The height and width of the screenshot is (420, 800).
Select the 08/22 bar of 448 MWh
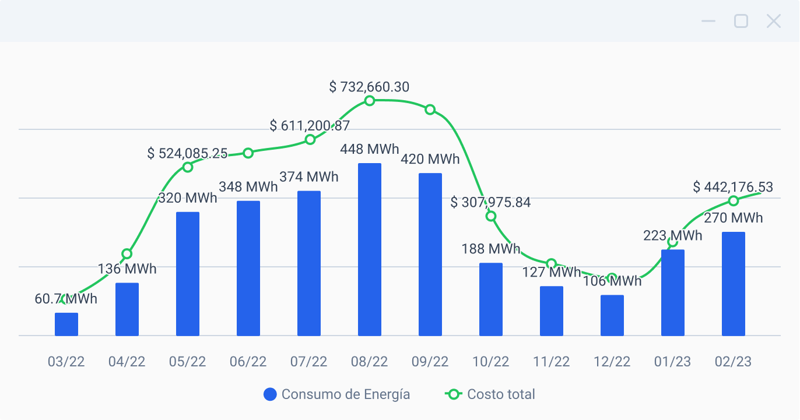(370, 249)
